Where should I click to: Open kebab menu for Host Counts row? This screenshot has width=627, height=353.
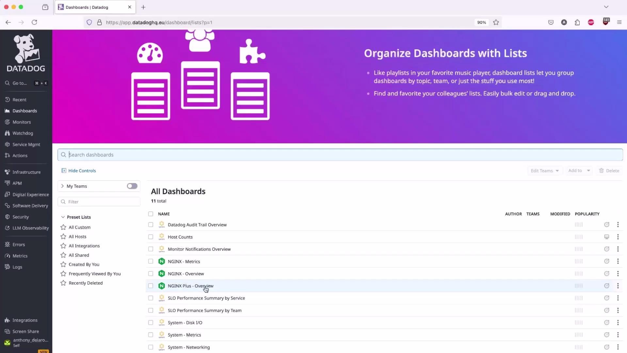tap(618, 237)
